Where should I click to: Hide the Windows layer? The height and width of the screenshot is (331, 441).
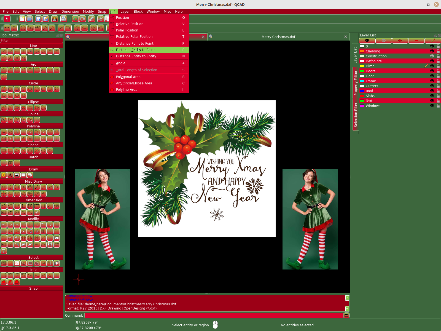[432, 106]
